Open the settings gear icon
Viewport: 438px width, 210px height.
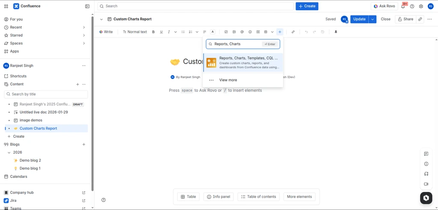(421, 6)
